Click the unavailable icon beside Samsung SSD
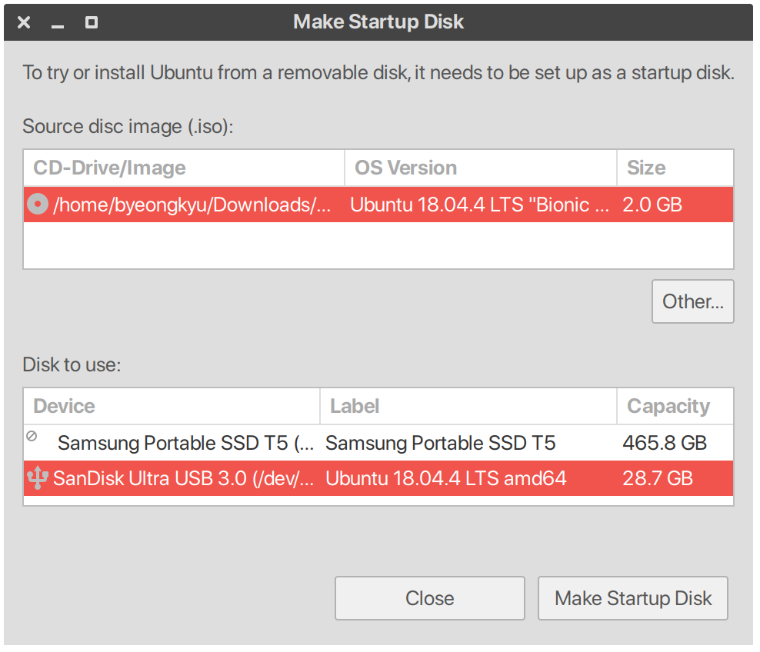Image resolution: width=760 pixels, height=652 pixels. (32, 436)
